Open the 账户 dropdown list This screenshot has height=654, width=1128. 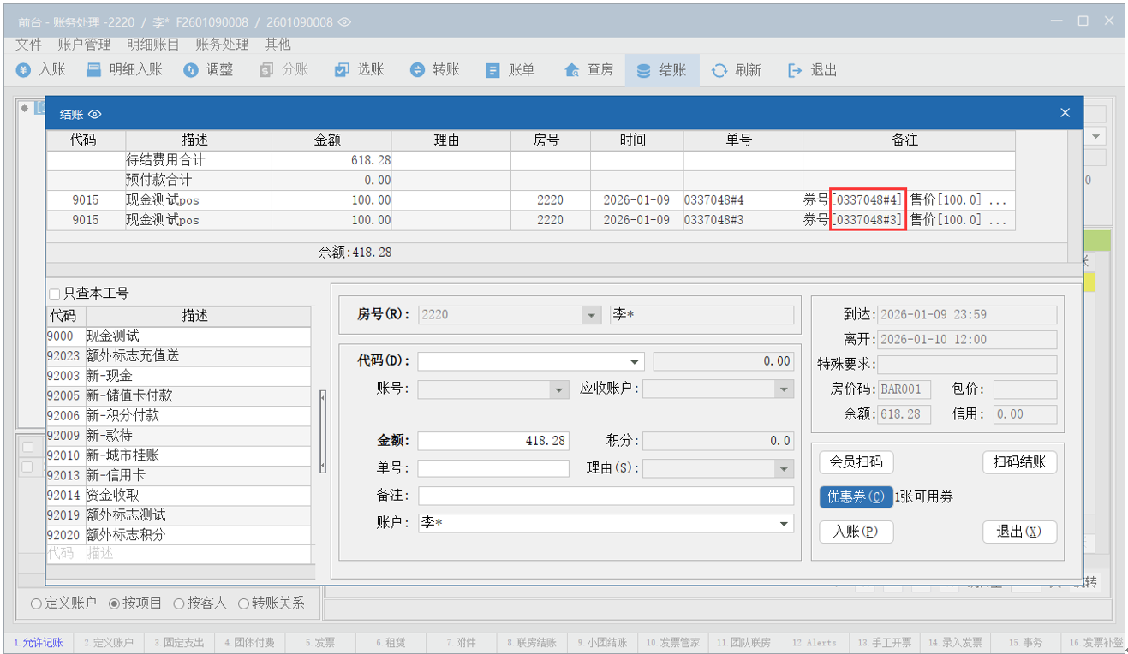[784, 524]
